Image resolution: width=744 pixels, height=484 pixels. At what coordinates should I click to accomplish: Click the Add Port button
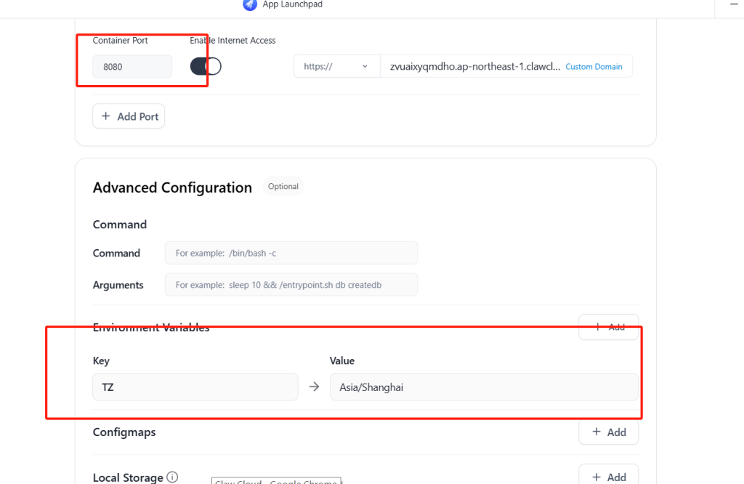click(129, 116)
